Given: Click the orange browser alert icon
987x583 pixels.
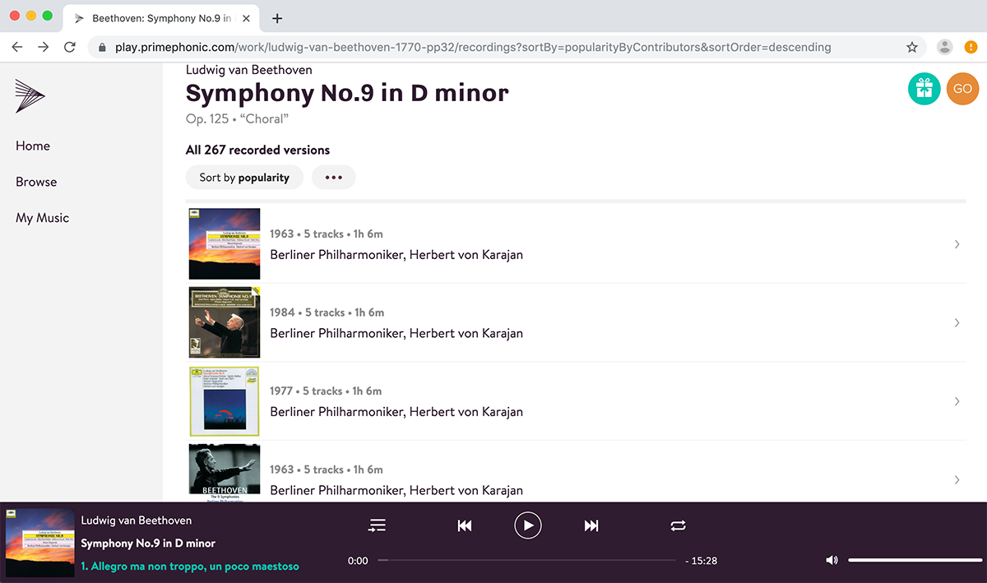Looking at the screenshot, I should tap(971, 47).
